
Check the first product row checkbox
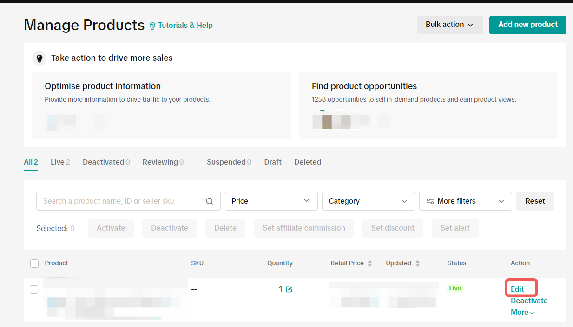34,289
